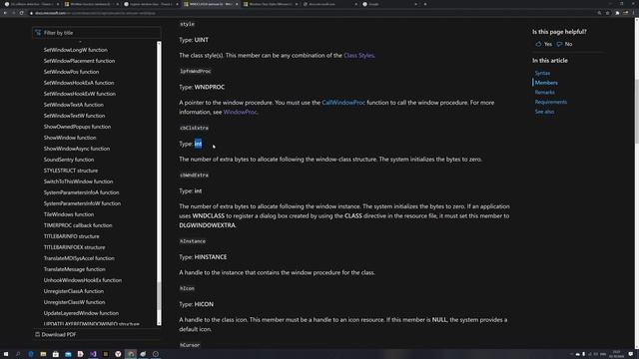
Task: Close the active WNDCLASSA tab
Action: coord(237,4)
